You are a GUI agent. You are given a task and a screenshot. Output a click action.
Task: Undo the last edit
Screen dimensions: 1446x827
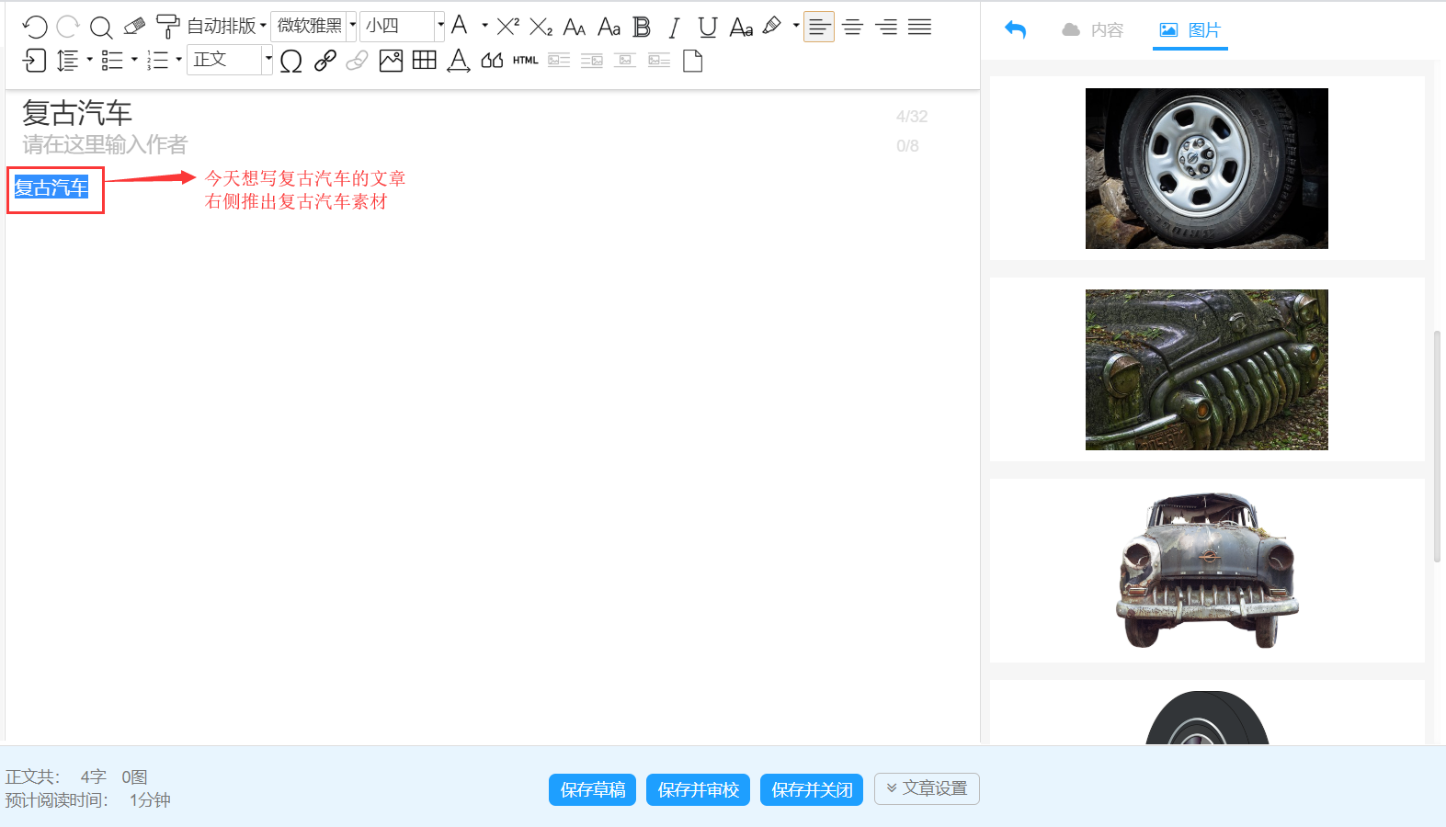tap(34, 27)
